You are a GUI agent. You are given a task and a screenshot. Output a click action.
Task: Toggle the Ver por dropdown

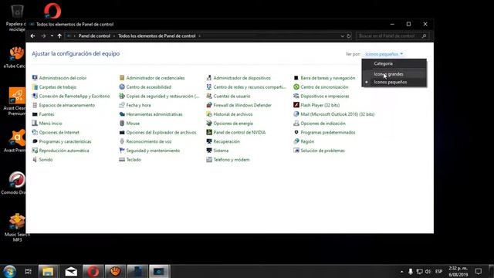(x=384, y=54)
